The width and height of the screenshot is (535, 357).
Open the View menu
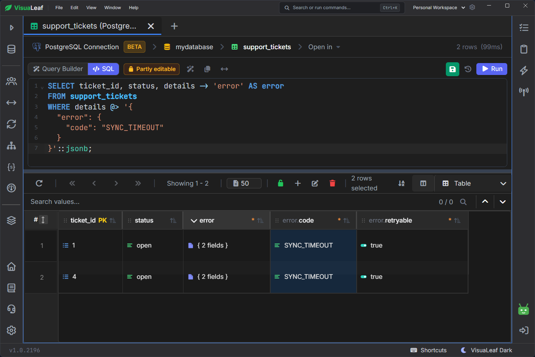(x=92, y=8)
